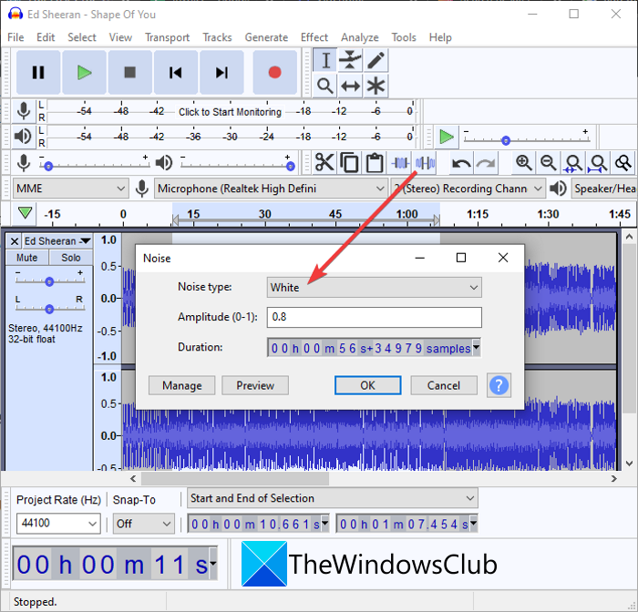Screen dimensions: 638x612
Task: Start playback with the green Play button
Action: pyautogui.click(x=84, y=72)
